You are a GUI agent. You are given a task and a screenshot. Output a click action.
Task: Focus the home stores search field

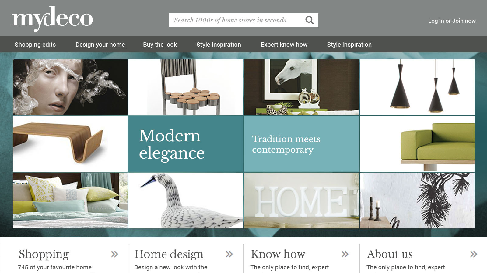tap(237, 20)
